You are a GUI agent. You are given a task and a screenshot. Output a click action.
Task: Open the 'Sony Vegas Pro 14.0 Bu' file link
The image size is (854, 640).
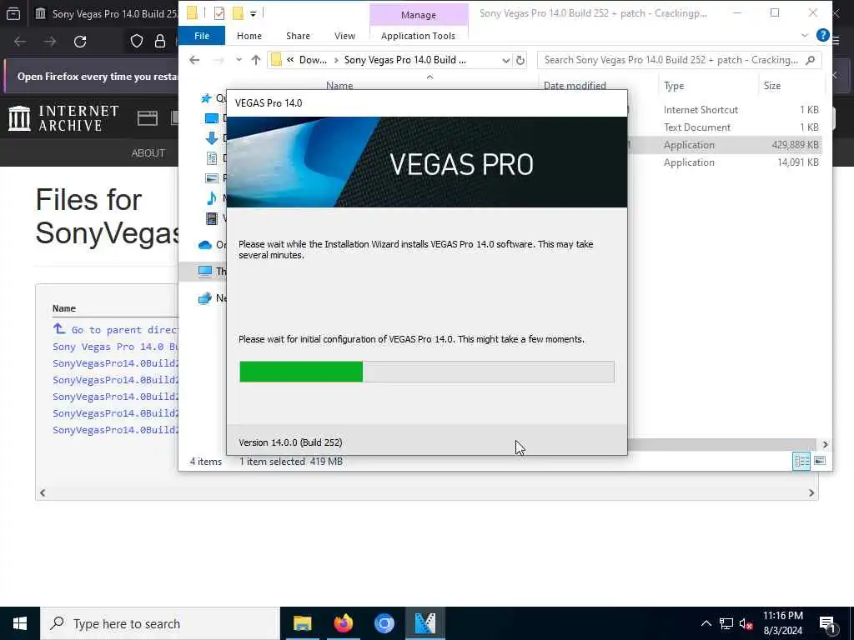[x=115, y=347]
